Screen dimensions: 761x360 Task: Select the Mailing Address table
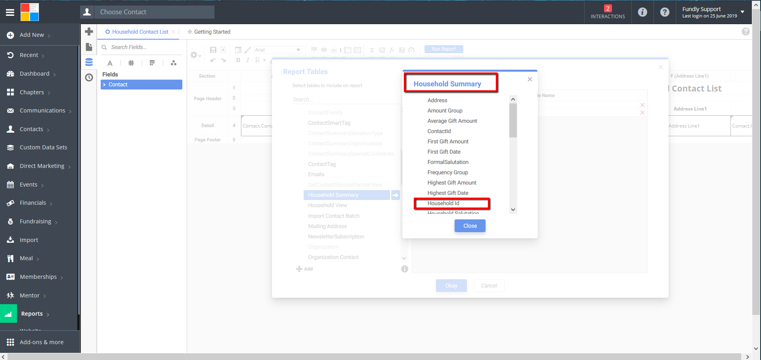327,226
